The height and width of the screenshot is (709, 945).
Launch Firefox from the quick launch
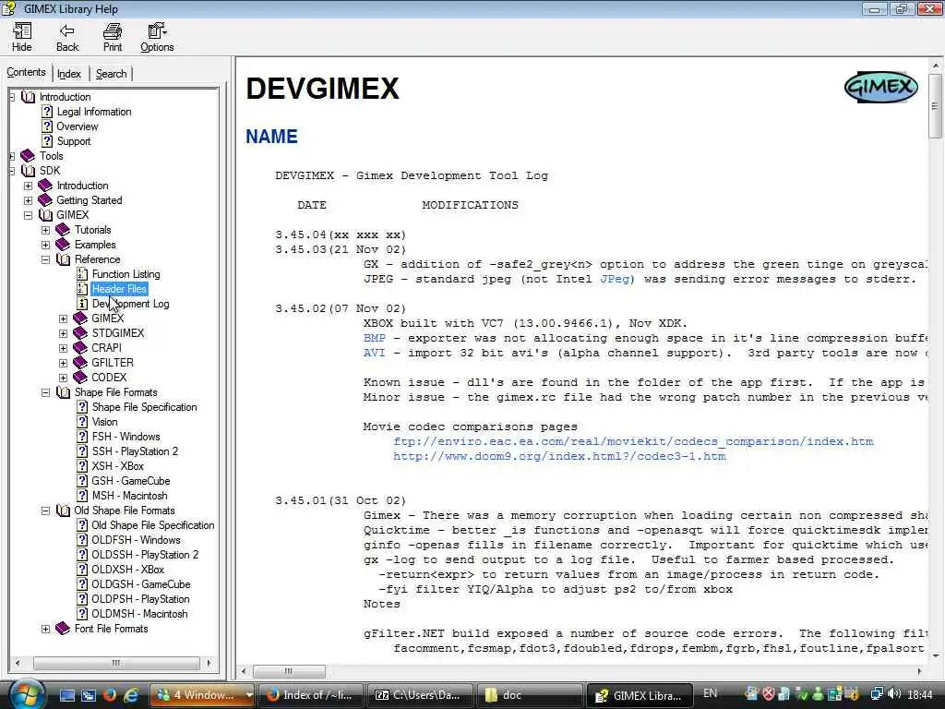110,695
